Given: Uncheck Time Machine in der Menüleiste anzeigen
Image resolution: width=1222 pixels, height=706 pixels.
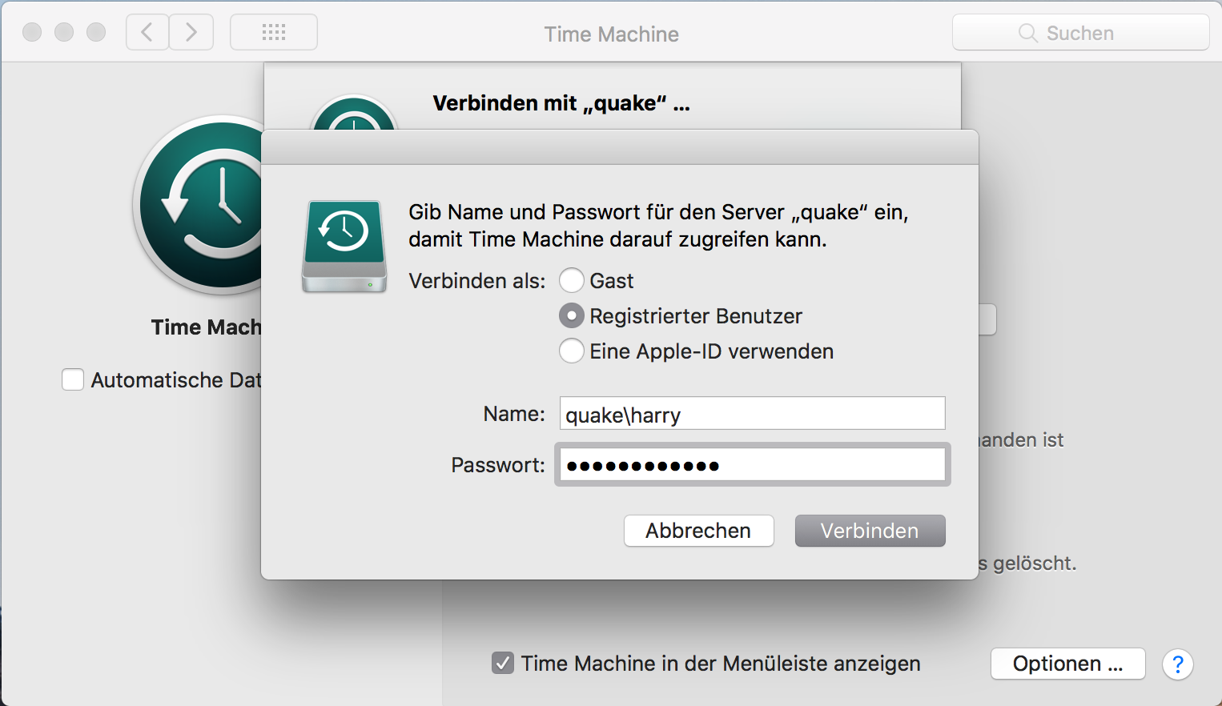Looking at the screenshot, I should 503,663.
